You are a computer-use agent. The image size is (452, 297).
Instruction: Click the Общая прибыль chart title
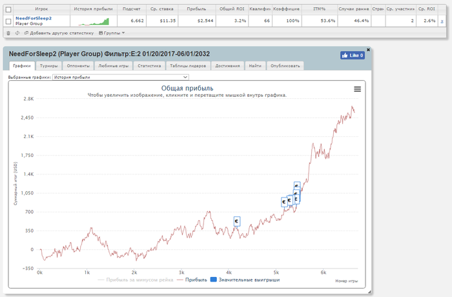(187, 88)
